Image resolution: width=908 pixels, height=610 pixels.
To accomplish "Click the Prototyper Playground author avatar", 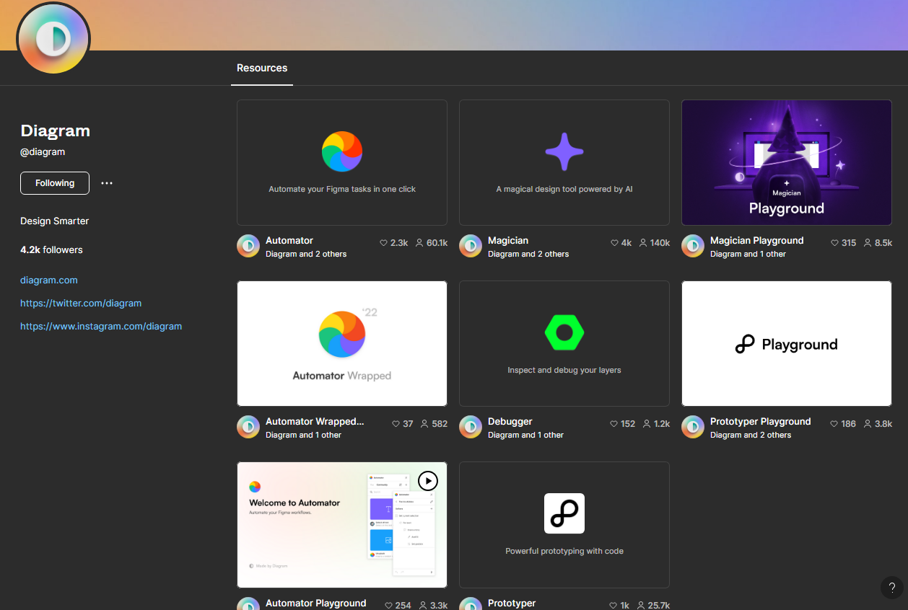I will coord(693,428).
